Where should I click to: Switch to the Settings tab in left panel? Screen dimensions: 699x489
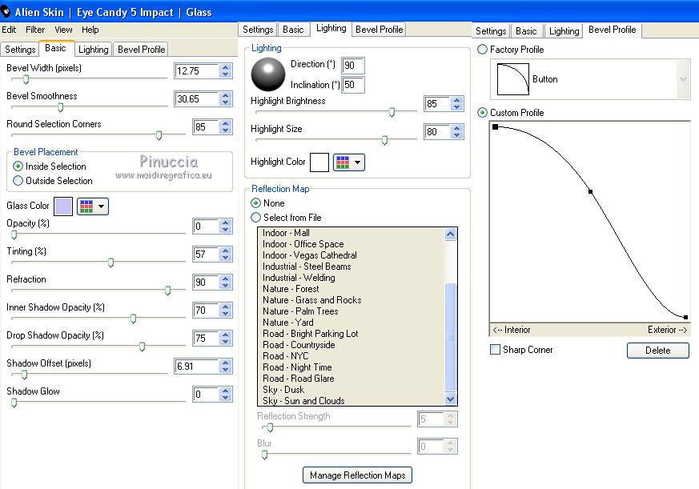(x=20, y=50)
